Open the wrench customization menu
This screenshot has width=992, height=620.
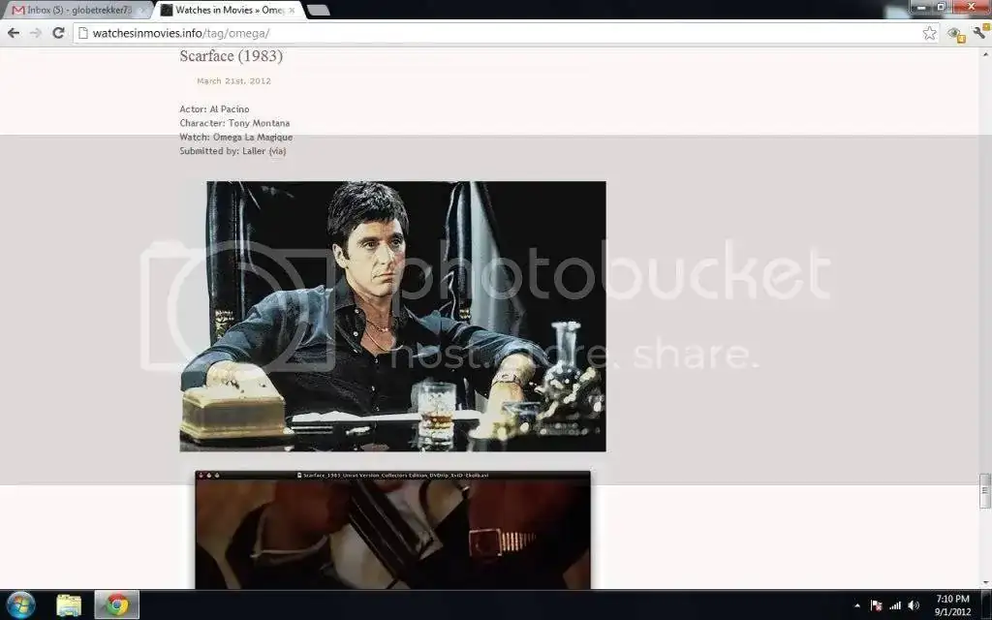(980, 32)
